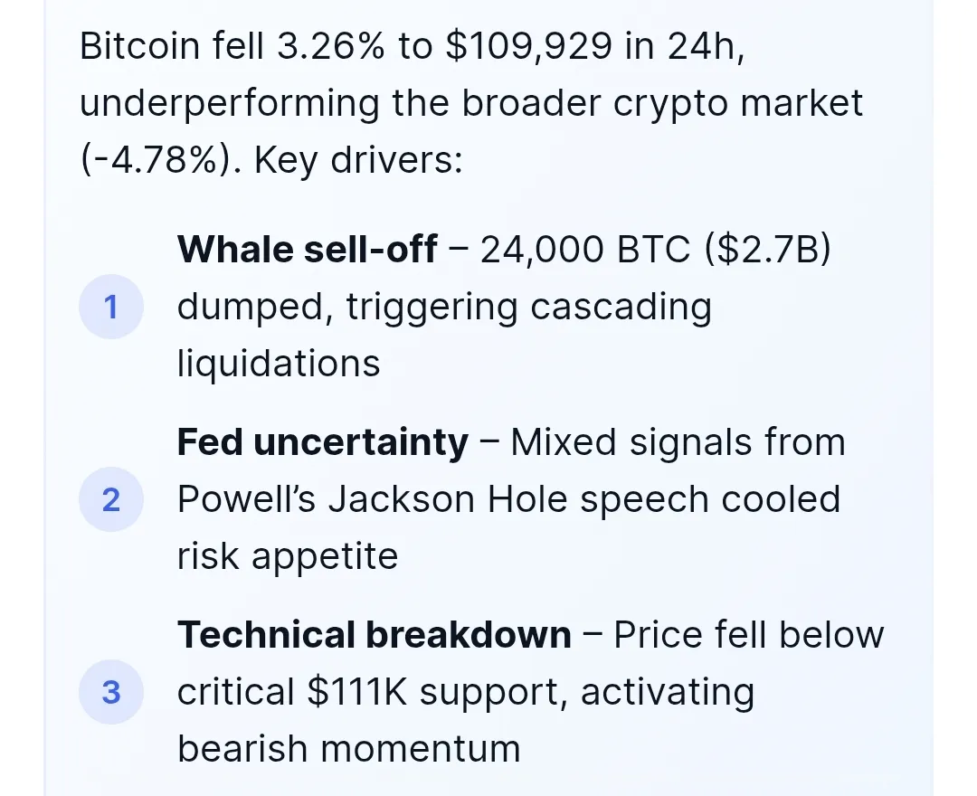
Task: Click the $109,929 price figure
Action: [x=529, y=46]
